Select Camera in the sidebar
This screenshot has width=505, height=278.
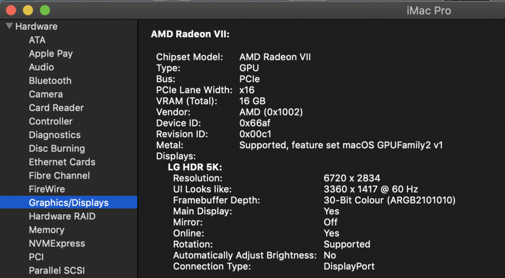46,94
